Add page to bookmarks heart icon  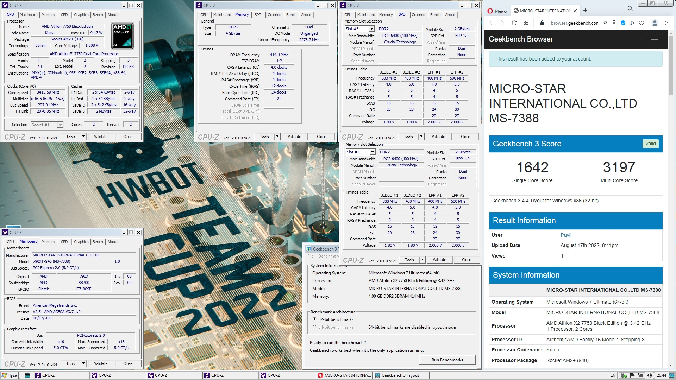[x=641, y=23]
